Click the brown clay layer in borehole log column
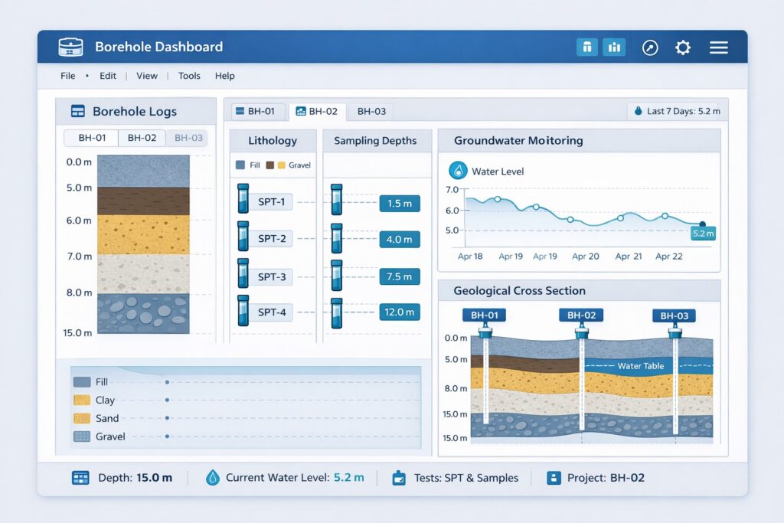784x523 pixels. coord(143,201)
